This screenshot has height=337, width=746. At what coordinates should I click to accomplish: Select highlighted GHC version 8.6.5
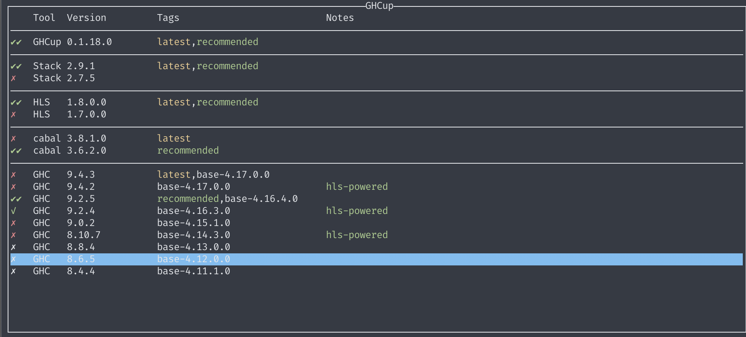click(x=81, y=259)
